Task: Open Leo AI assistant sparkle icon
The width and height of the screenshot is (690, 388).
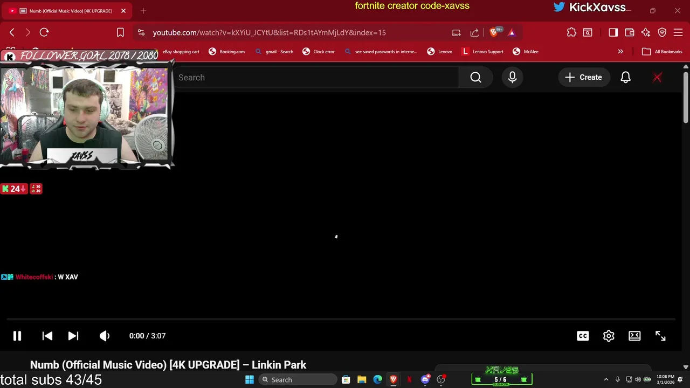Action: (x=646, y=32)
